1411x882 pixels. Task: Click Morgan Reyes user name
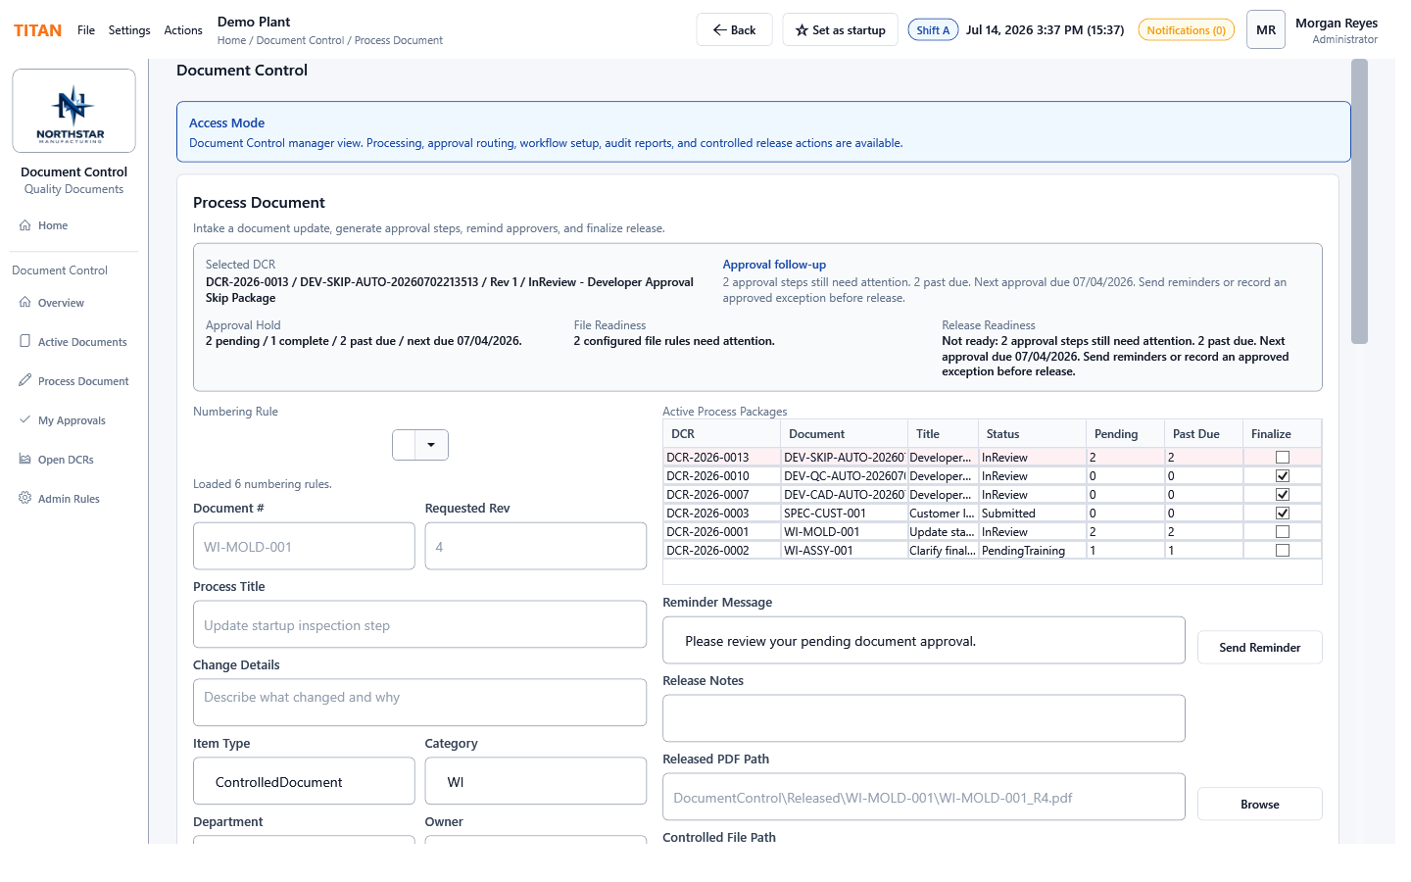[1337, 24]
